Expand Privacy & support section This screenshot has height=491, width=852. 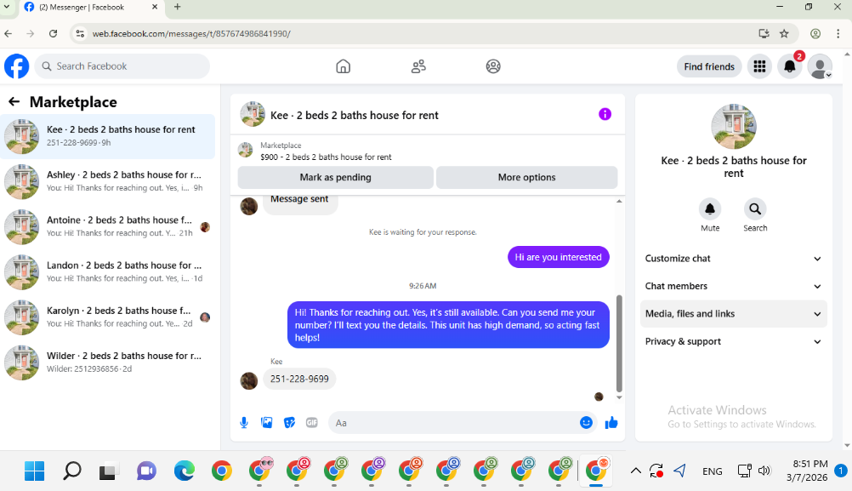[733, 341]
